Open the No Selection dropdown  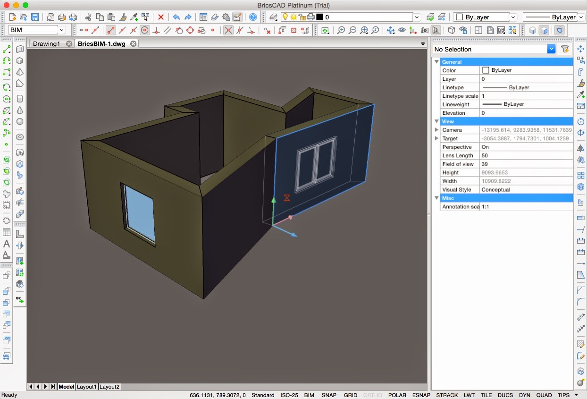click(x=551, y=49)
